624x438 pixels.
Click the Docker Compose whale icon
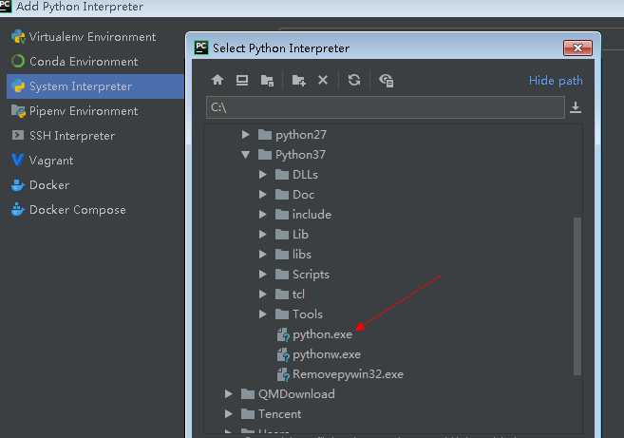click(x=17, y=209)
